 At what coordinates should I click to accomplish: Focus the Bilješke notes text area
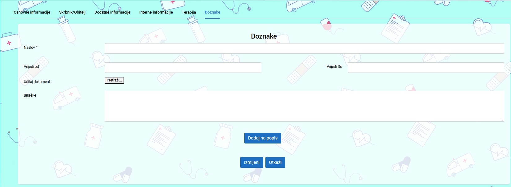tap(304, 106)
